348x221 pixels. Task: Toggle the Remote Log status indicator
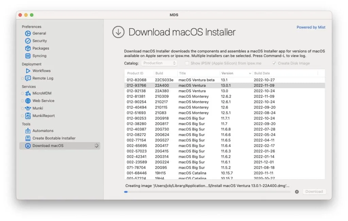pyautogui.click(x=22, y=79)
